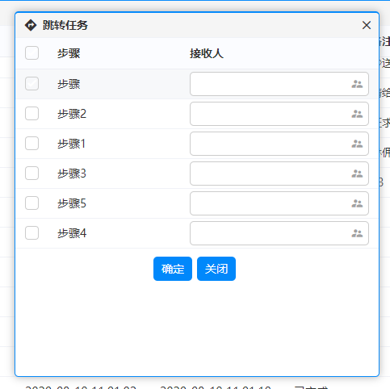The image size is (390, 389).
Task: Open the user picker icon in the 步骤2 row
Action: click(x=357, y=114)
